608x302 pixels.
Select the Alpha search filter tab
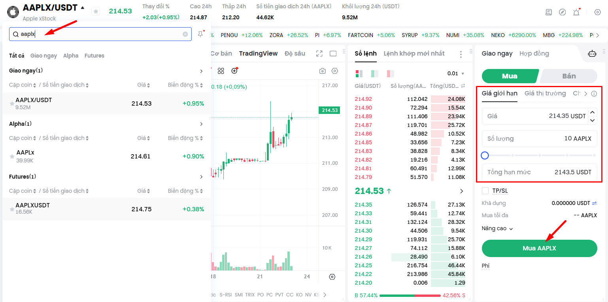tap(71, 56)
